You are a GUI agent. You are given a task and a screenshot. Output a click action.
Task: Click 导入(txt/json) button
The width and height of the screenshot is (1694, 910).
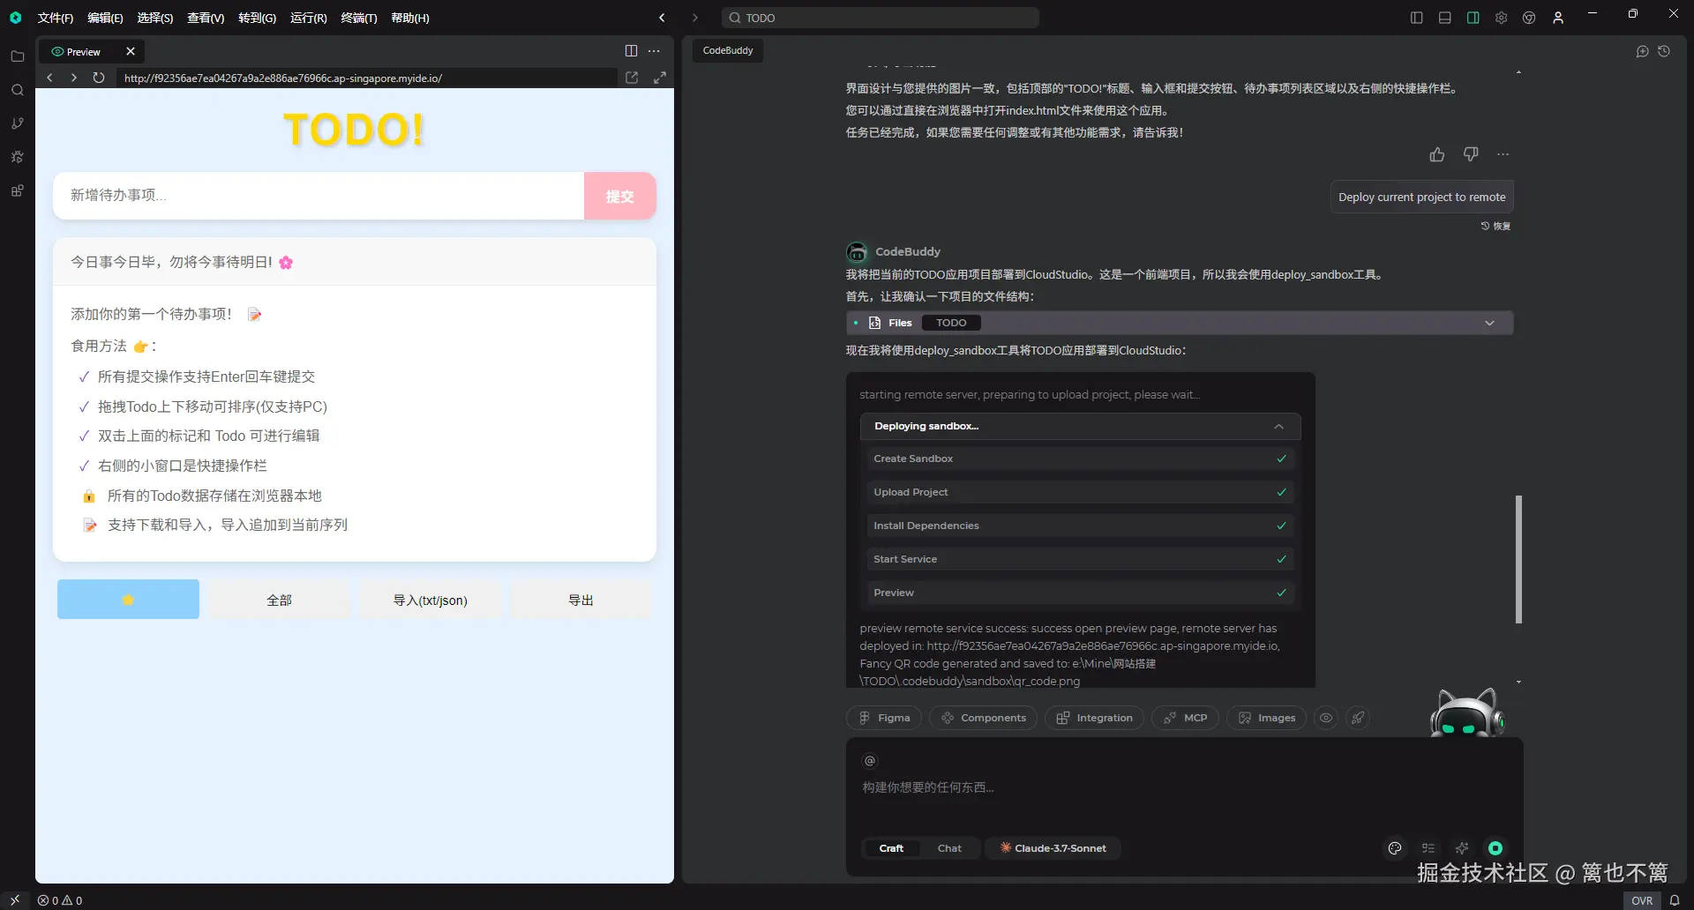430,600
